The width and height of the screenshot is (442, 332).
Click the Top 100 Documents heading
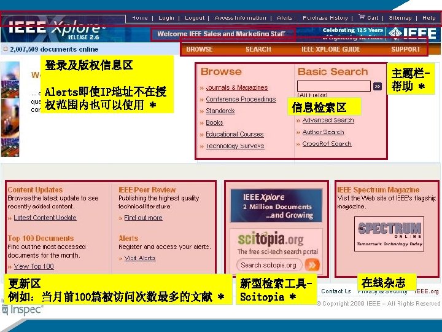[41, 239]
